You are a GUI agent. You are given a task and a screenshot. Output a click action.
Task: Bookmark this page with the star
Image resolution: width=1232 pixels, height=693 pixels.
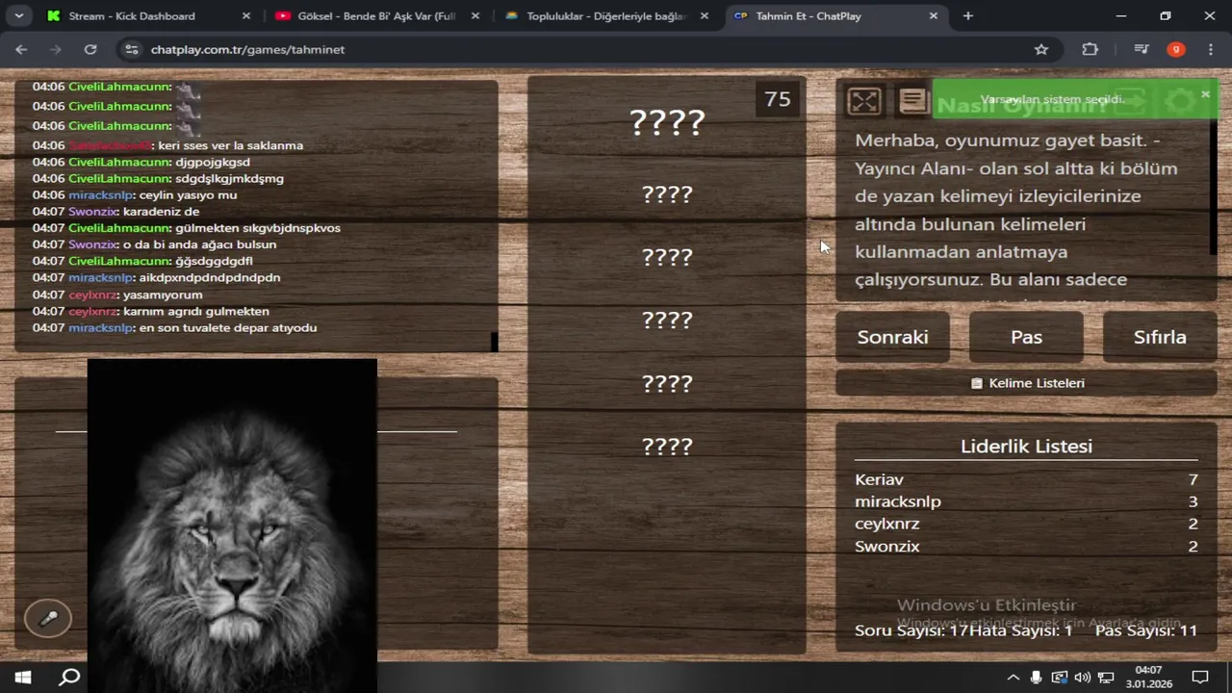pos(1041,49)
